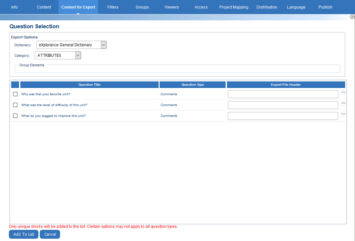
Task: Click 'What do you suggest to improve this unit?'
Action: click(x=54, y=116)
